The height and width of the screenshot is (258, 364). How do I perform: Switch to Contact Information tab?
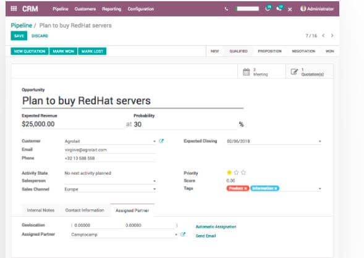tap(85, 210)
